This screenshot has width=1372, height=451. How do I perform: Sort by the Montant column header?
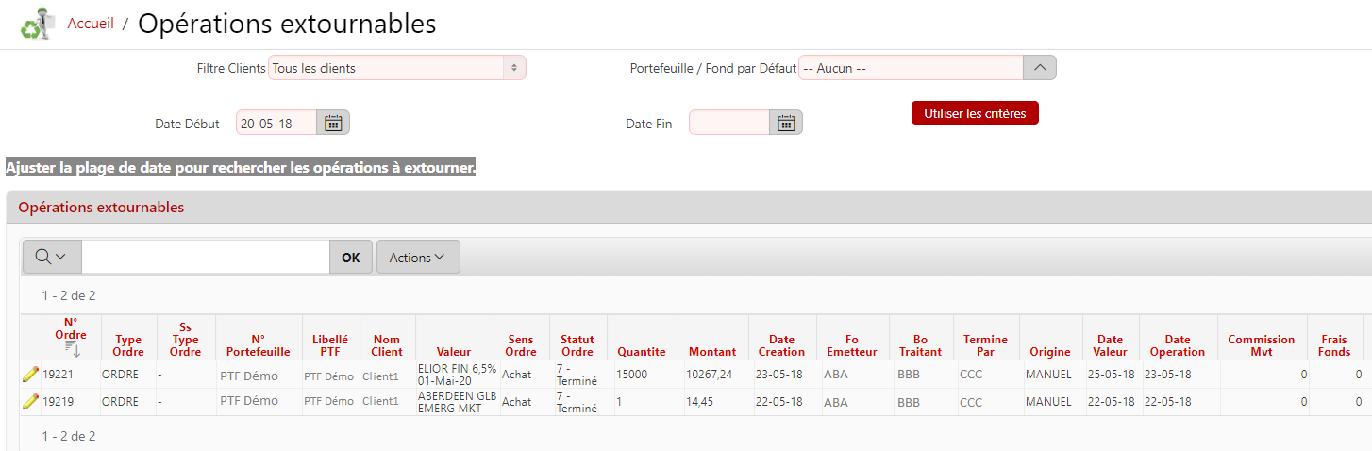712,352
